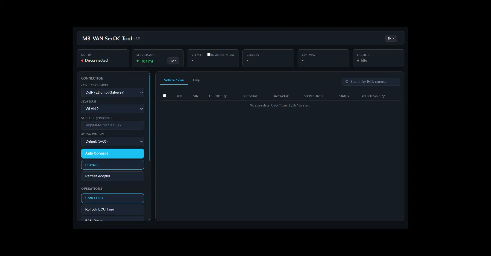Expand the Connection Mode DoIP dropdown
Viewport: 491px width, 256px height.
click(113, 92)
